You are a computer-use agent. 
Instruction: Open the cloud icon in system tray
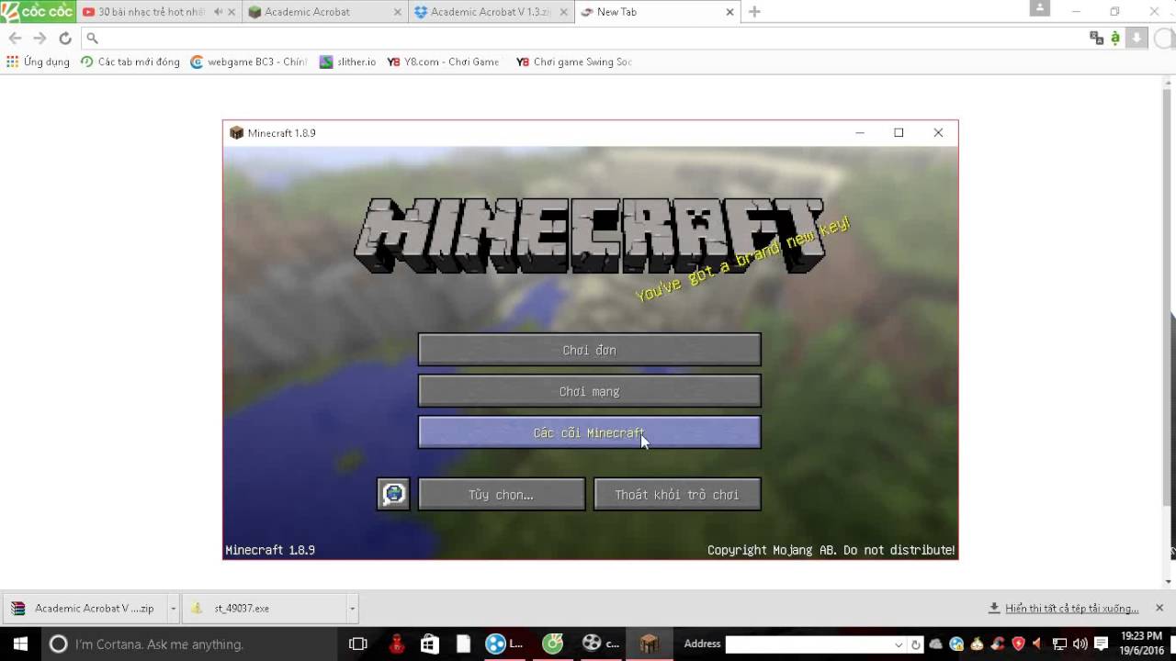tap(936, 644)
